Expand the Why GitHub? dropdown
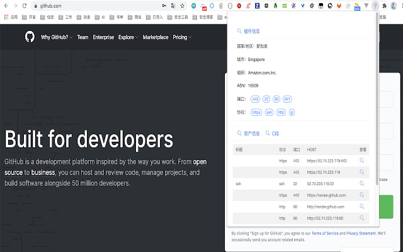The width and height of the screenshot is (403, 252). [x=57, y=37]
